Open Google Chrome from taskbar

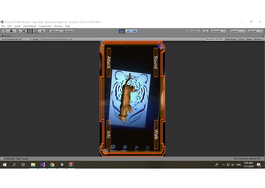(52, 165)
